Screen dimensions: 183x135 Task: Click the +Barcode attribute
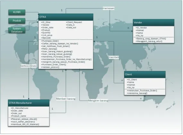point(46,38)
